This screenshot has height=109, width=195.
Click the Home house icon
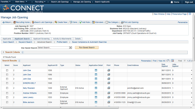tap(172, 2)
